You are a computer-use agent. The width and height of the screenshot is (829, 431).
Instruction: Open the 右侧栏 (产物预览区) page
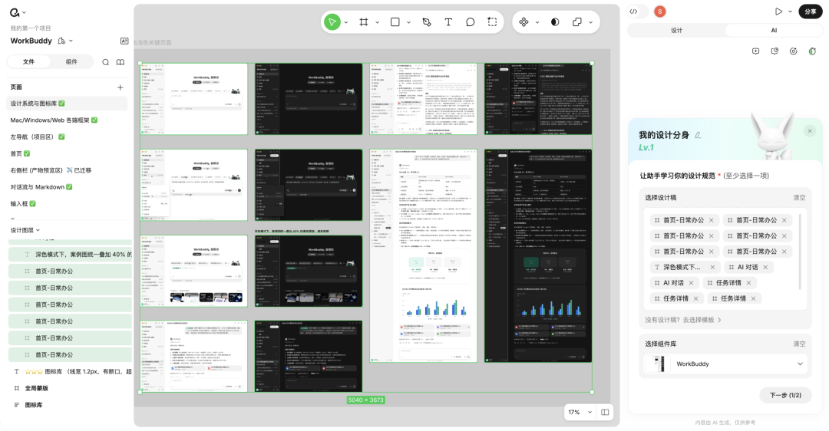pos(67,170)
